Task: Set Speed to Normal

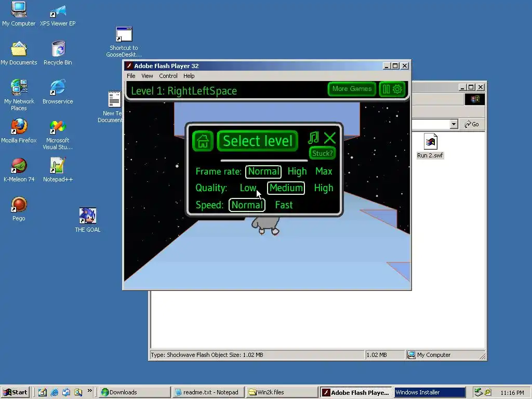Action: pos(247,205)
